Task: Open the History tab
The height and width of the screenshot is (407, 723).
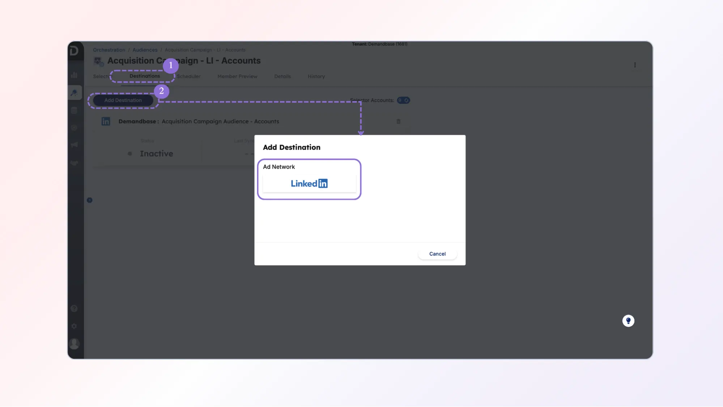Action: tap(316, 76)
